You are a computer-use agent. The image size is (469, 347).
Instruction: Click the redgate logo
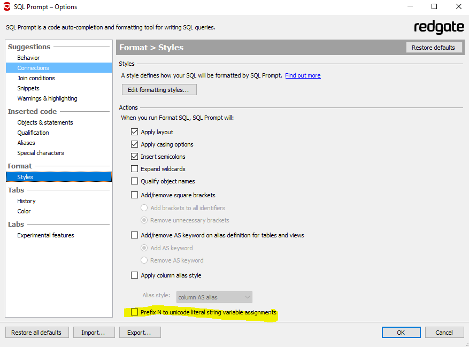pos(439,27)
